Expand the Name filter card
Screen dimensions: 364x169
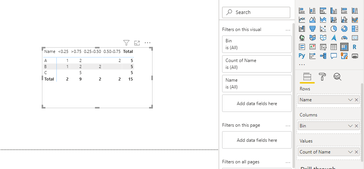[257, 84]
